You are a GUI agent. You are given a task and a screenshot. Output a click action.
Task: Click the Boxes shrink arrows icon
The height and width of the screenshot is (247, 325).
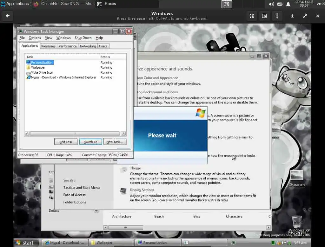point(305,16)
